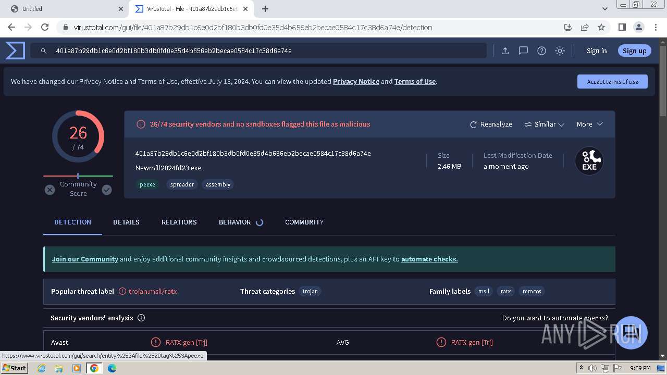
Task: Expand the Similar dropdown
Action: click(544, 124)
